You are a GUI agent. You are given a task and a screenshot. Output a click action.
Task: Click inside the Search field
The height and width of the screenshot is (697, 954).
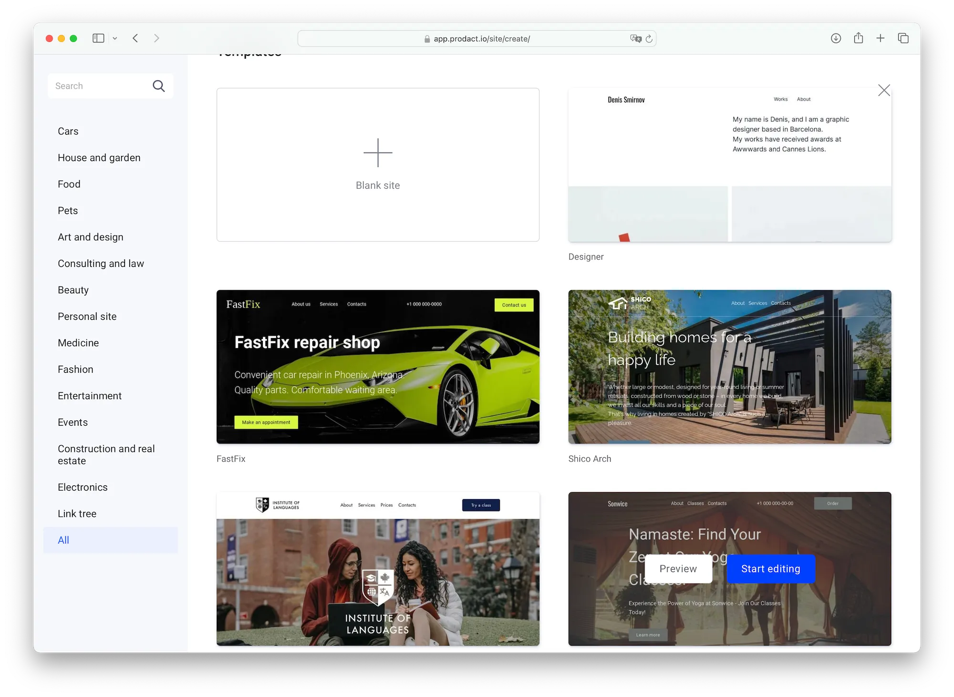[95, 86]
